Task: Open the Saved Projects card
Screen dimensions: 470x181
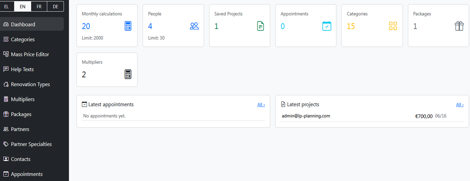Action: coord(239,26)
